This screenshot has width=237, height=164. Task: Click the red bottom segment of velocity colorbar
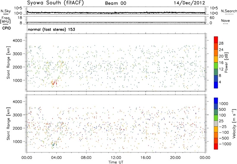[216, 147]
